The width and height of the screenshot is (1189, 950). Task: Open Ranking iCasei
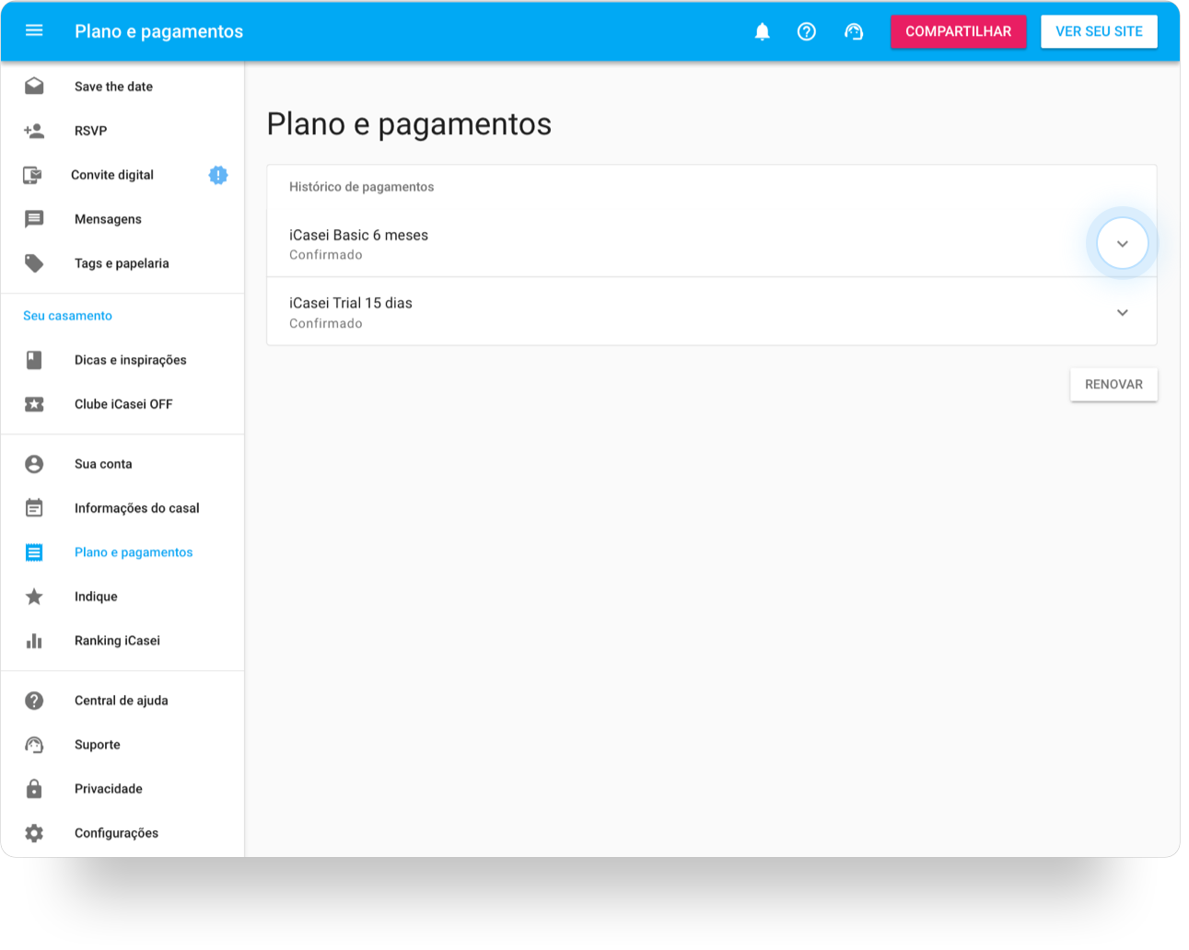click(122, 641)
